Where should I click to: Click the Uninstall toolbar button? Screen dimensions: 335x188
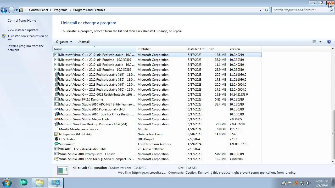point(83,42)
